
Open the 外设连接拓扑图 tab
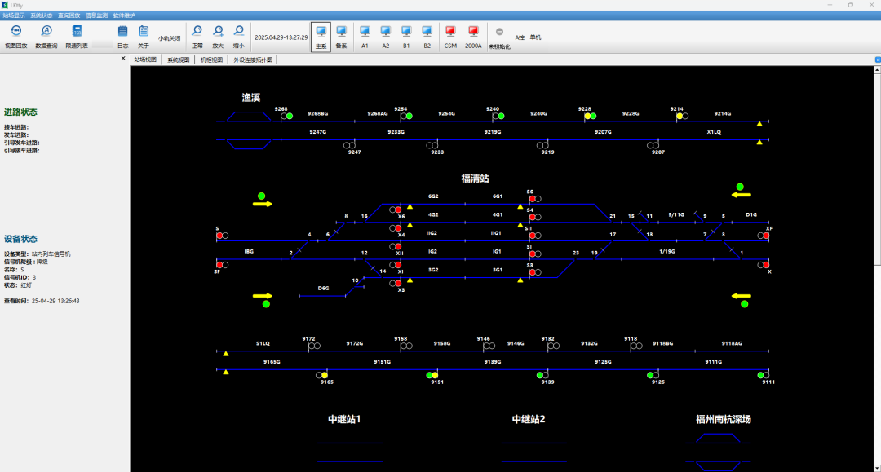click(x=253, y=60)
